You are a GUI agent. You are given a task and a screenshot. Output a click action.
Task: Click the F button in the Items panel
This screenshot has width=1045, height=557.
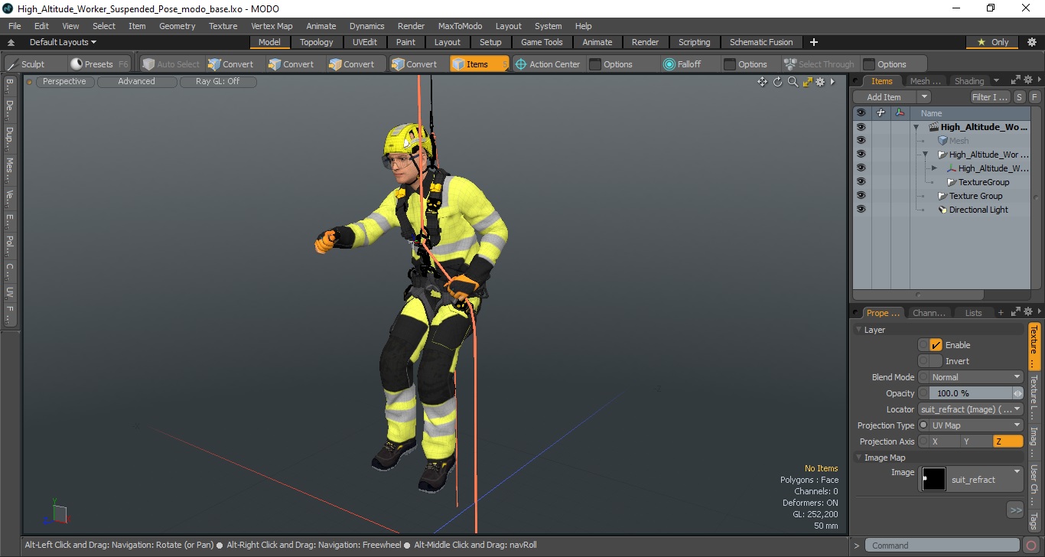(x=1034, y=97)
